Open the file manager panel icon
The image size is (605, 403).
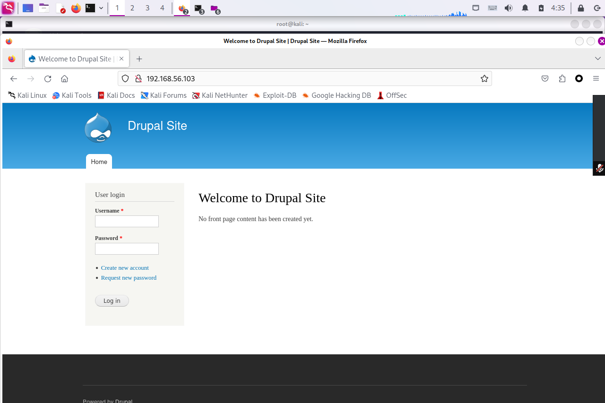[44, 8]
